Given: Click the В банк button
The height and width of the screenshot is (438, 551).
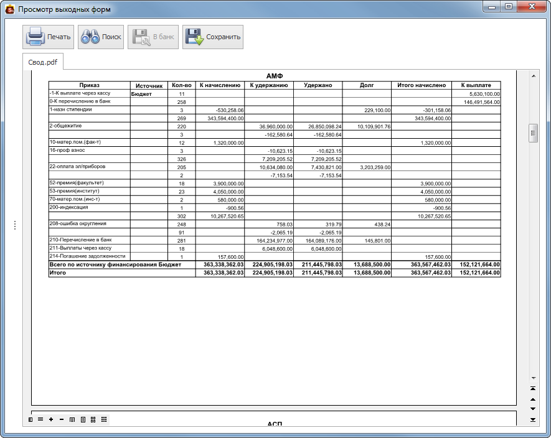Looking at the screenshot, I should click(153, 37).
